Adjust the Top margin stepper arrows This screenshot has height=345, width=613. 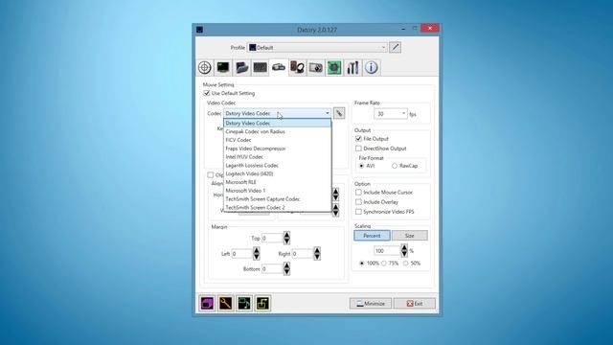click(x=287, y=238)
